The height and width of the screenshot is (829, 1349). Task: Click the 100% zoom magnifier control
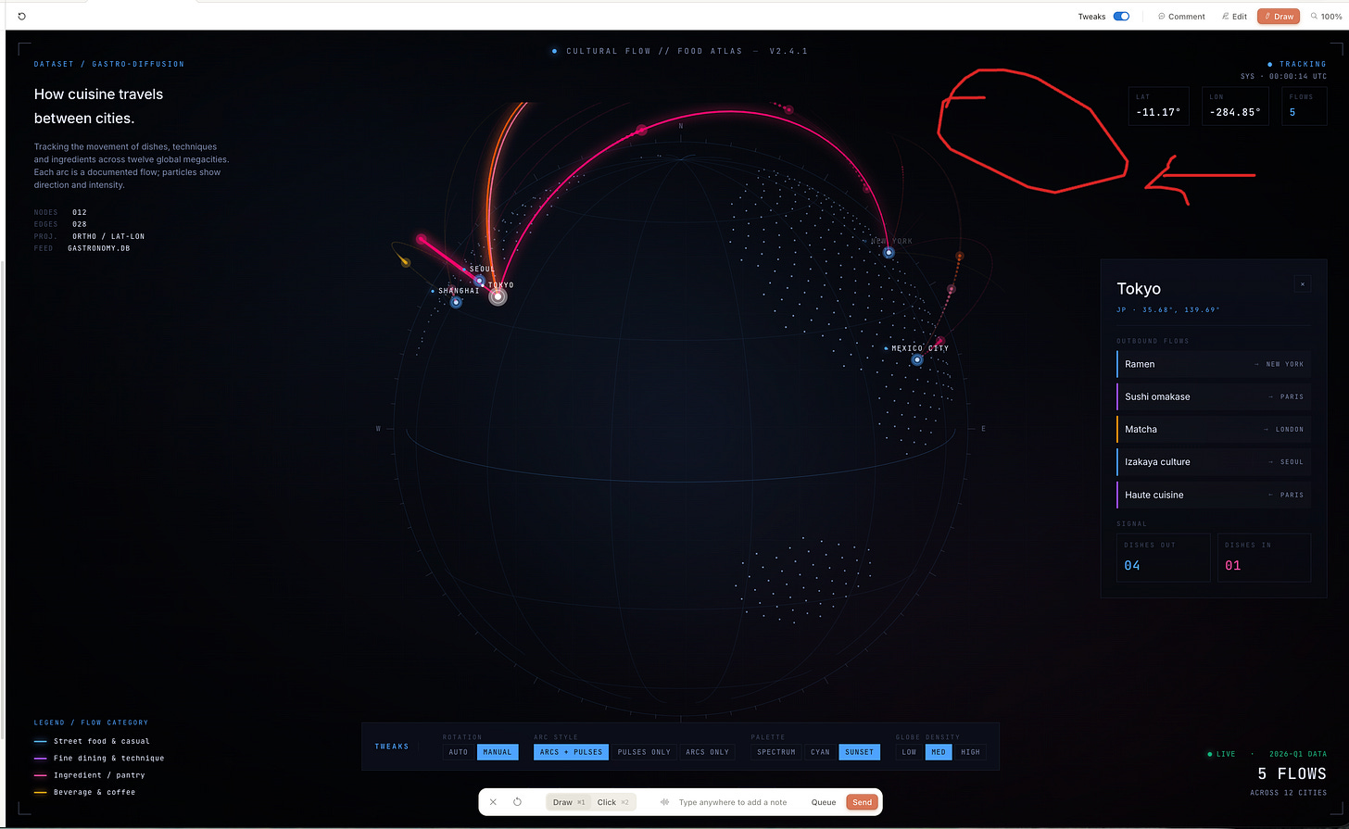[x=1326, y=16]
